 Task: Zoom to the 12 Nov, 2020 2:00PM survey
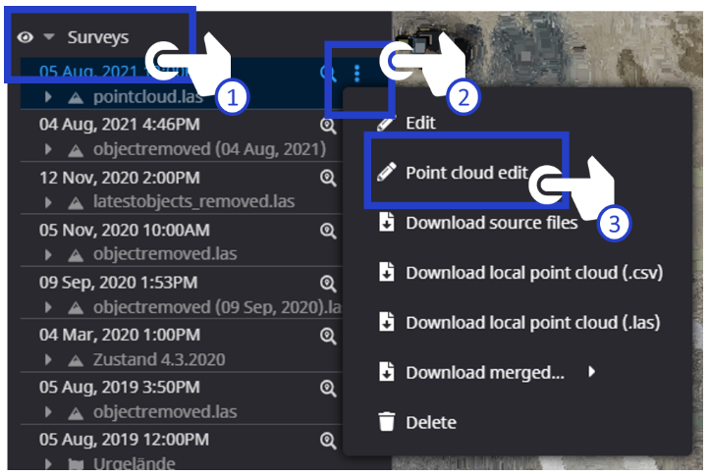pos(328,178)
